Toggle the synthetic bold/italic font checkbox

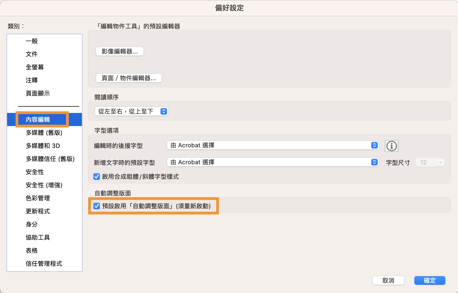[96, 177]
